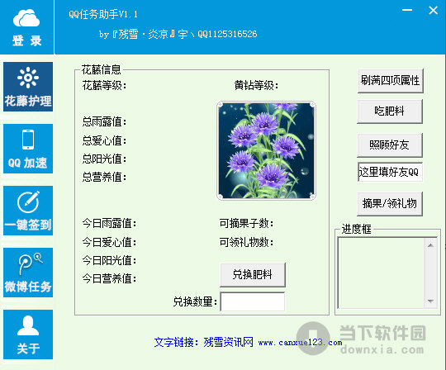The width and height of the screenshot is (446, 370).
Task: Click the 摘果/领礼物 button
Action: click(x=390, y=204)
